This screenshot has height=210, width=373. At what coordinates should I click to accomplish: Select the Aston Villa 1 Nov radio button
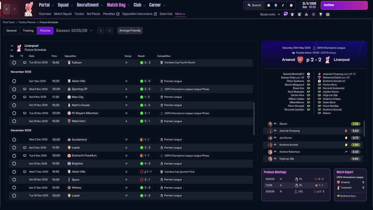click(14, 81)
